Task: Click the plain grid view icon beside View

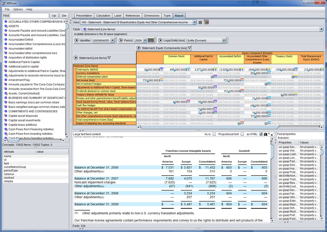Action: coord(200,22)
